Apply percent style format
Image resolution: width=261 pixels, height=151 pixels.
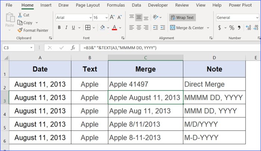click(232, 28)
